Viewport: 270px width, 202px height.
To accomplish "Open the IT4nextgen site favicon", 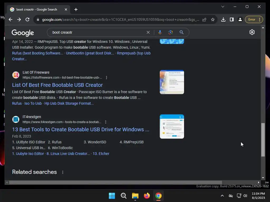I will click(16, 119).
